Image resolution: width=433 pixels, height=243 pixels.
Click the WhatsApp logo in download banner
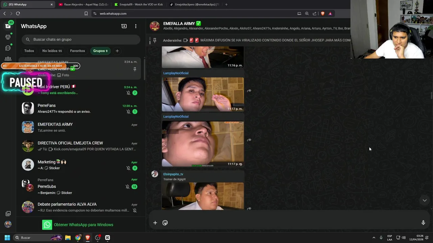(x=47, y=225)
